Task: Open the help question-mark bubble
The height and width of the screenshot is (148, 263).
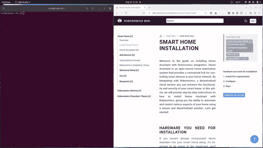Action: click(x=254, y=139)
